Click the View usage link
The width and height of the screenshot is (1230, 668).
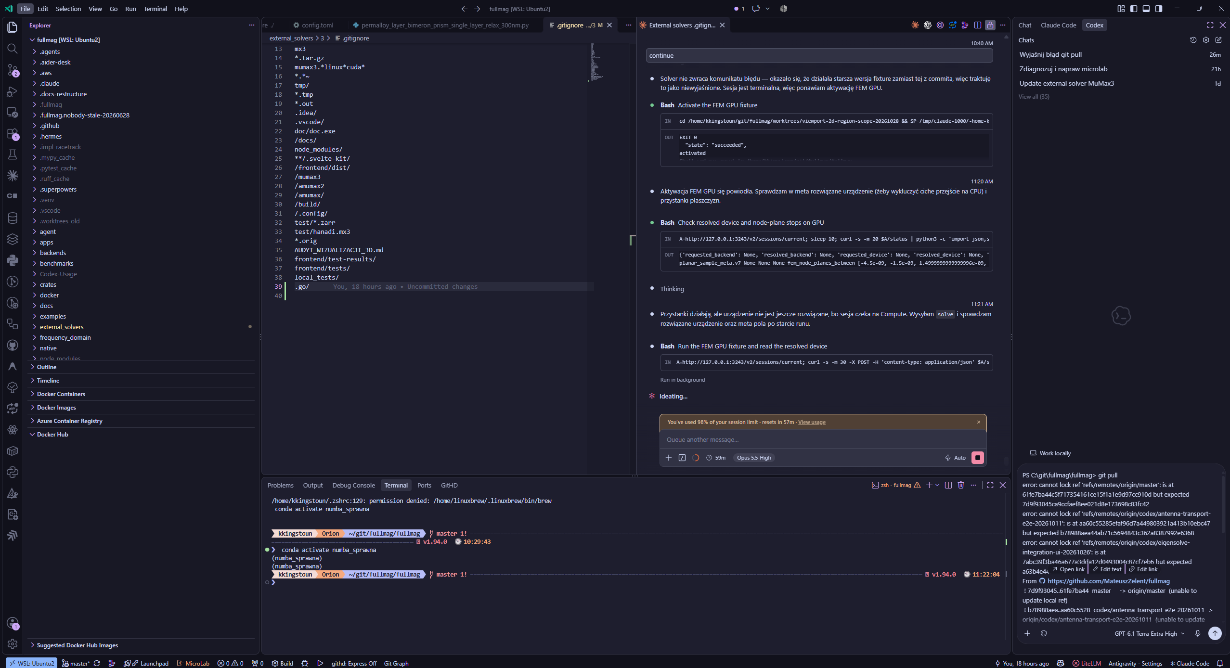812,422
